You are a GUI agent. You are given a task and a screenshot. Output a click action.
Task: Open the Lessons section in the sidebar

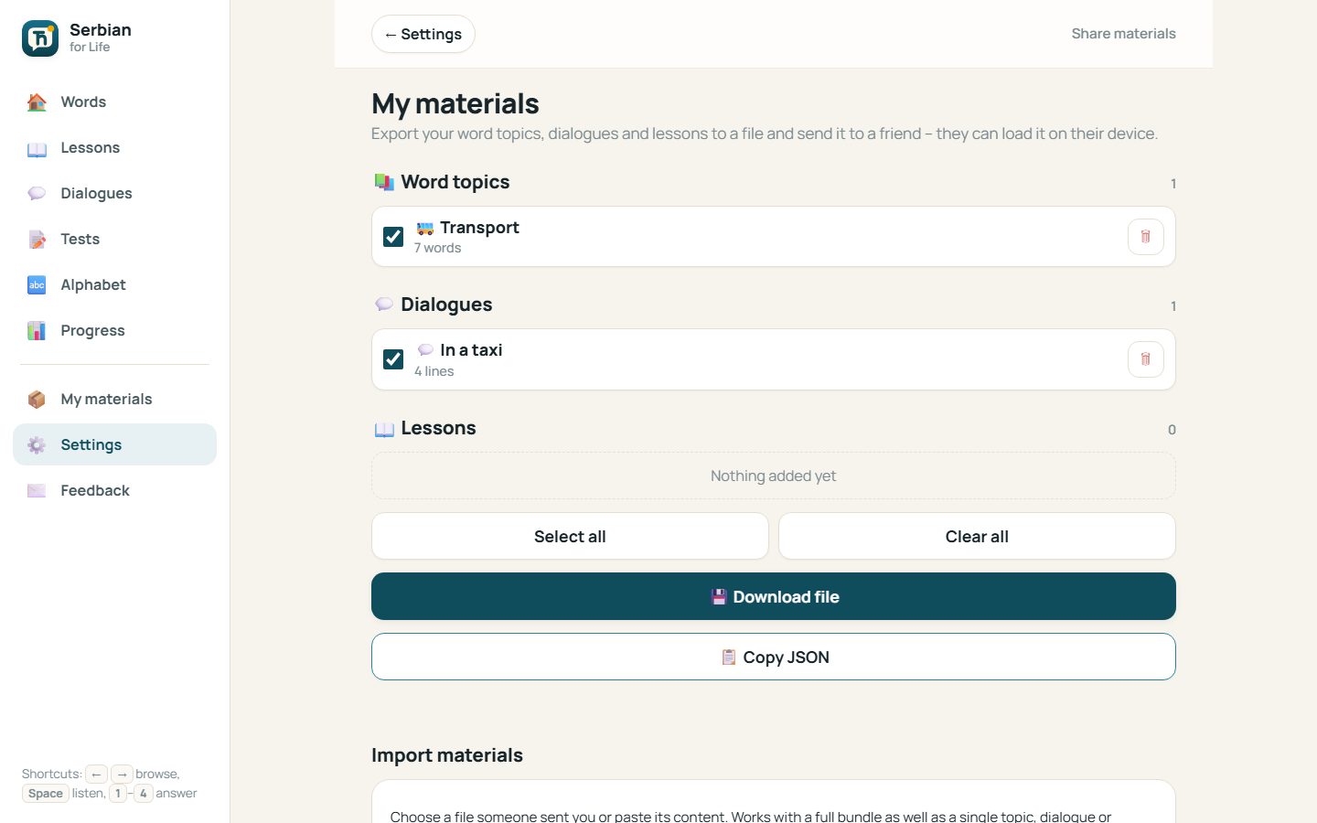pos(114,147)
